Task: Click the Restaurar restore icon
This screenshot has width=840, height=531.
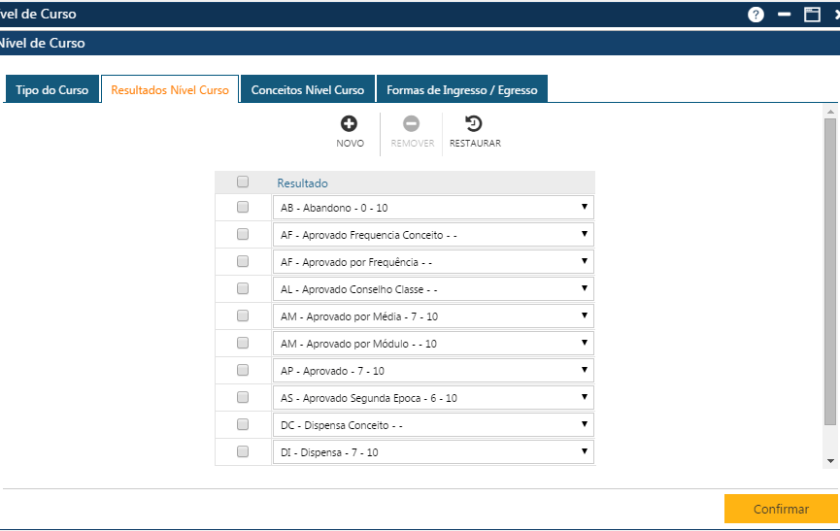Action: (474, 124)
